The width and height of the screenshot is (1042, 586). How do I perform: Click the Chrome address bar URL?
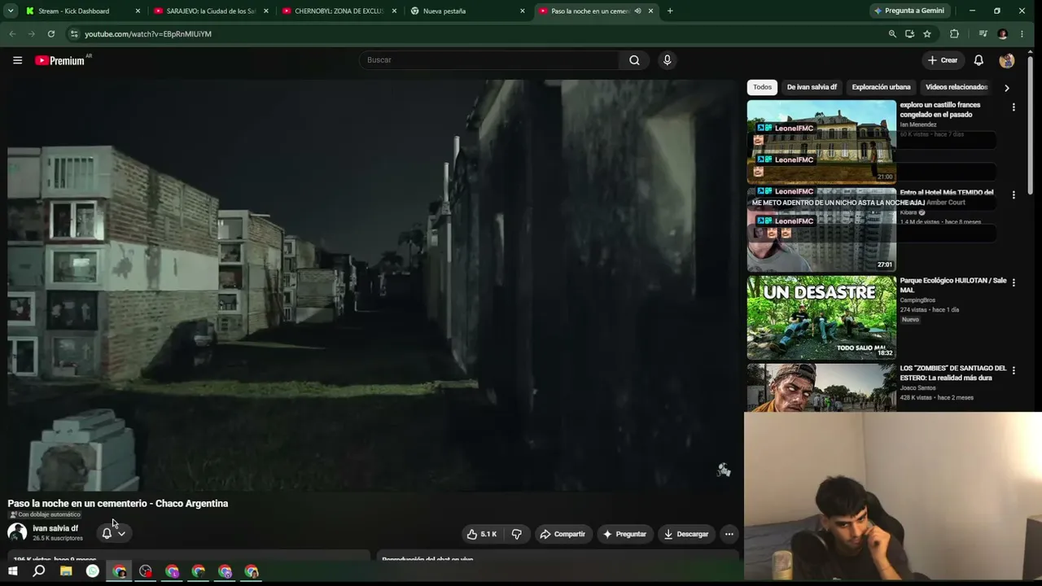[x=148, y=34]
